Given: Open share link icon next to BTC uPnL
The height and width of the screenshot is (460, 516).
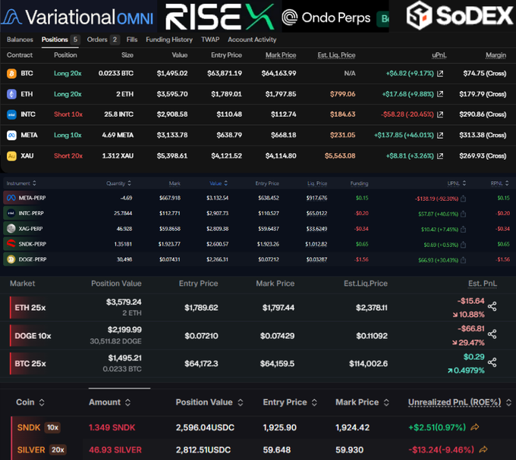Looking at the screenshot, I should click(440, 74).
